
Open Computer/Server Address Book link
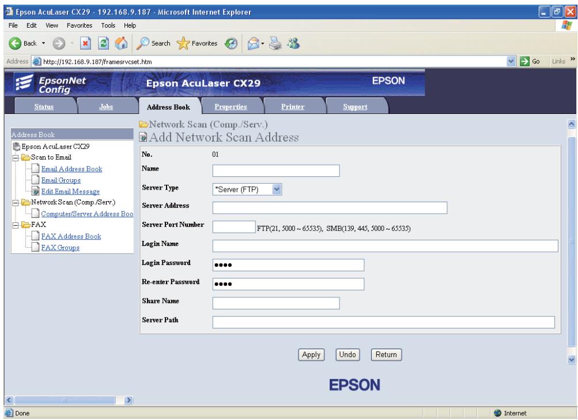click(87, 214)
